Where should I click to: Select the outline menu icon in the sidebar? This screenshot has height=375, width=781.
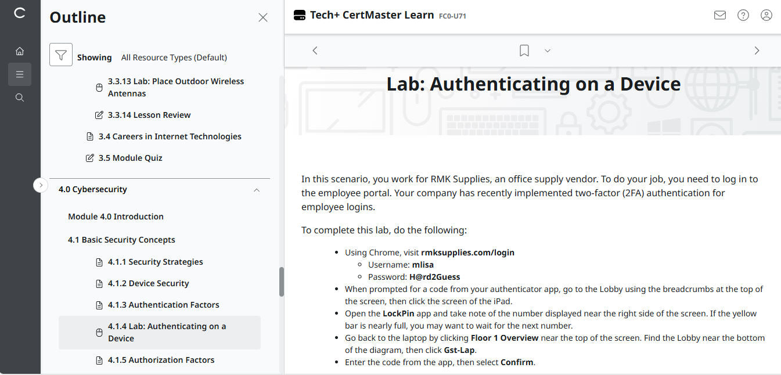click(19, 74)
